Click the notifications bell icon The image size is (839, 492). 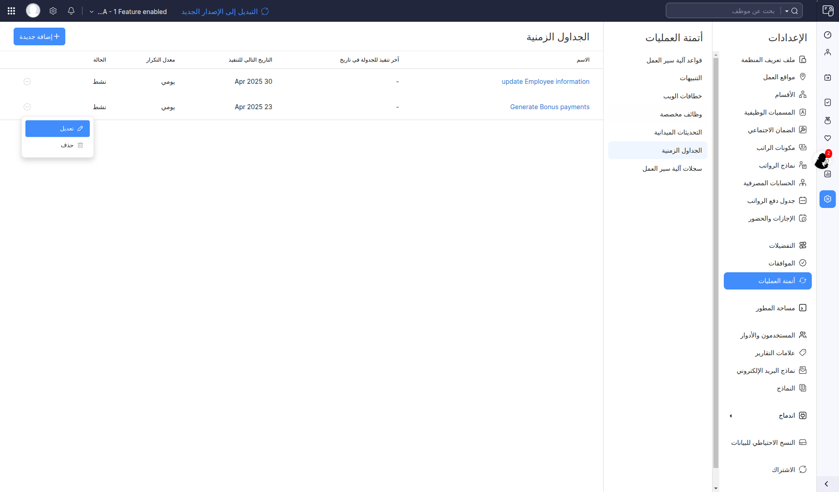(x=71, y=11)
